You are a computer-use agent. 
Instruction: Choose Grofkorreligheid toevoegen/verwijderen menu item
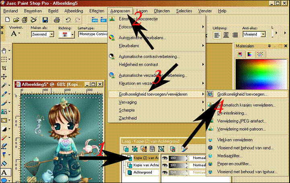pos(157,94)
